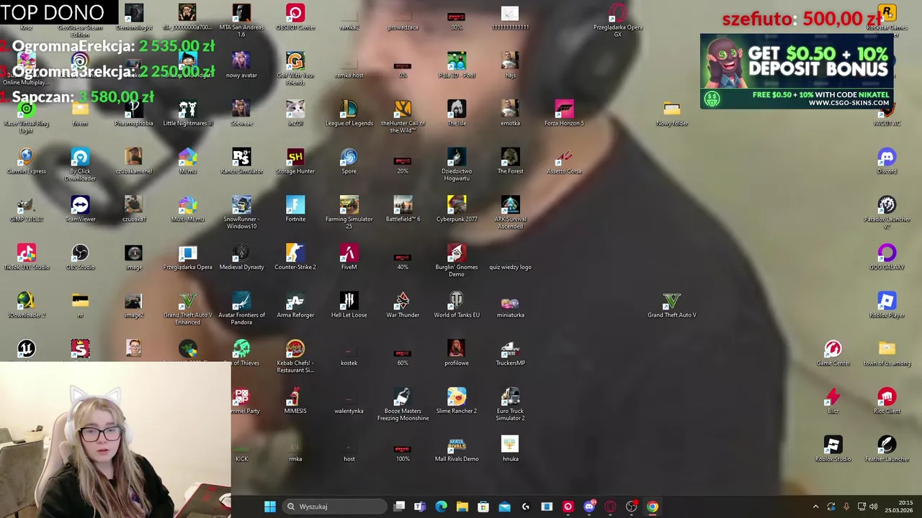
Task: Launch theHunter Call of the Wild
Action: coord(403,117)
